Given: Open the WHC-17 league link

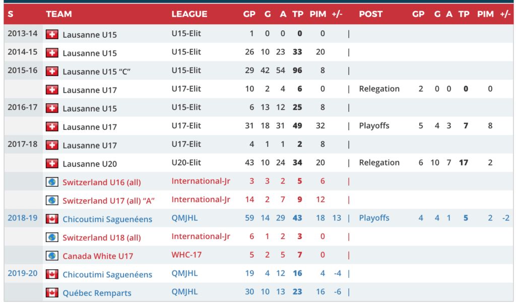Looking at the screenshot, I should 186,255.
